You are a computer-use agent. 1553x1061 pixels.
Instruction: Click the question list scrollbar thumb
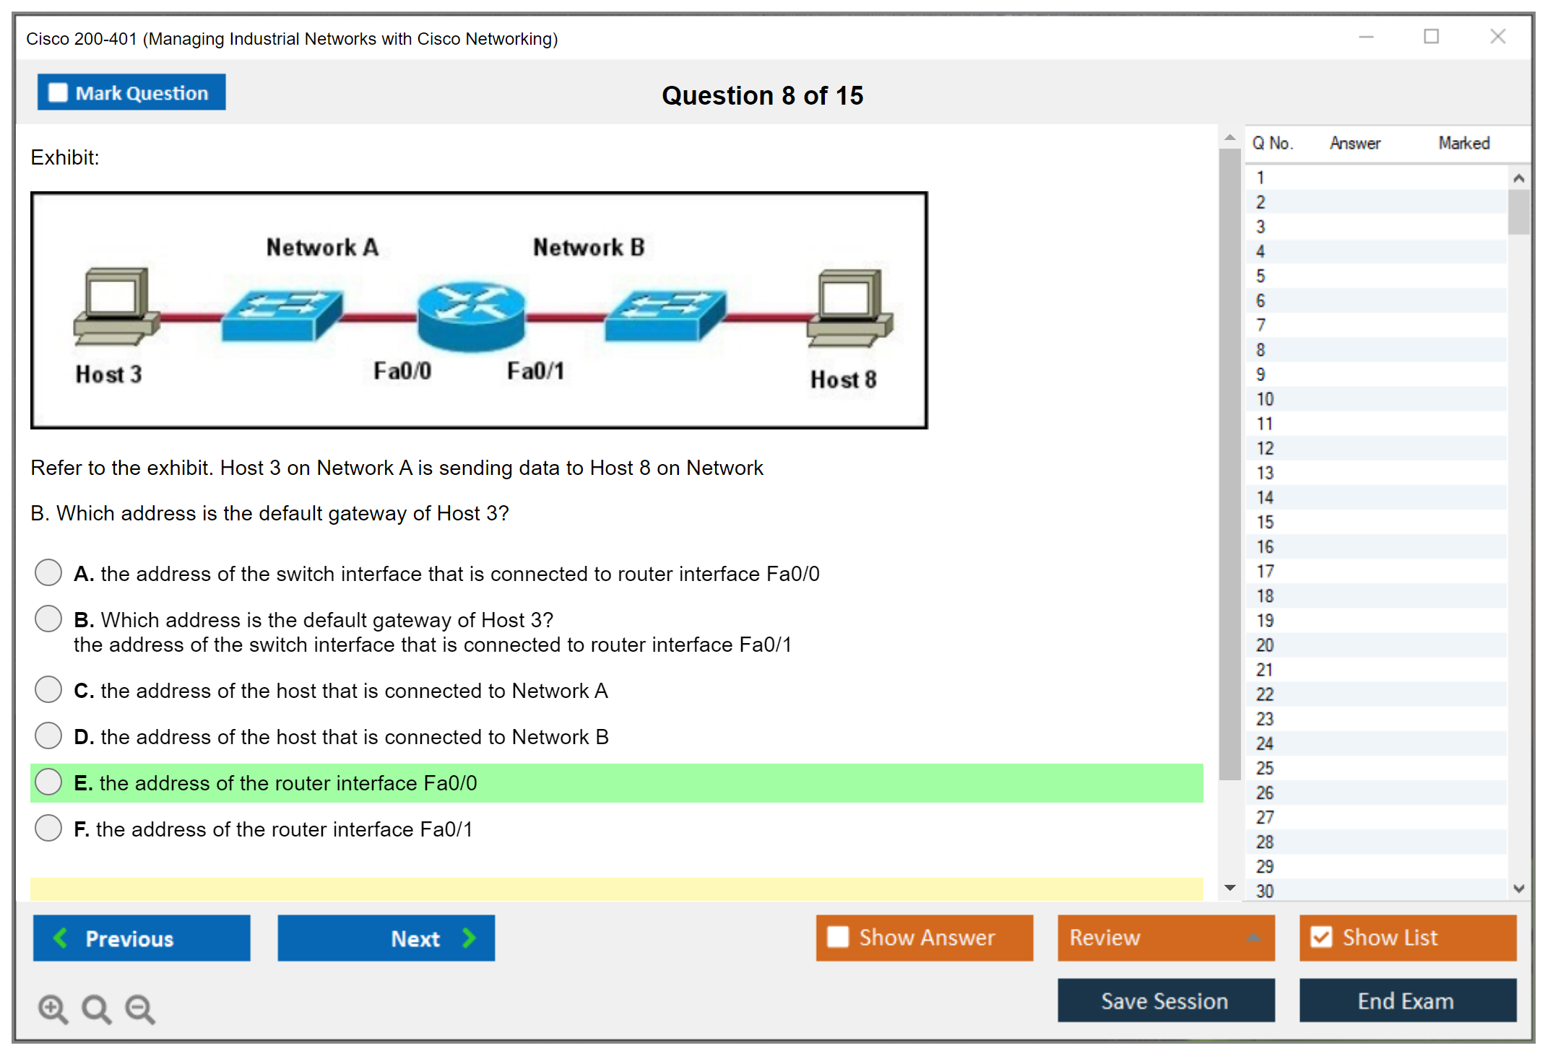1518,211
